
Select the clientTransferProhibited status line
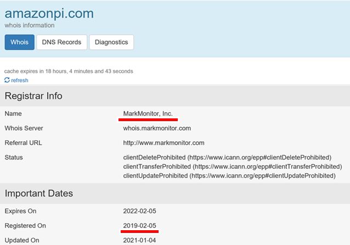click(x=233, y=167)
